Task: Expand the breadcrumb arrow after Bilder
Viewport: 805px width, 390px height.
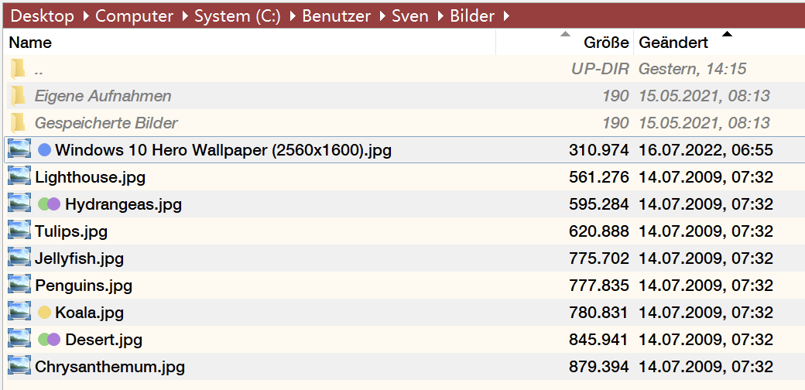Action: coord(507,16)
